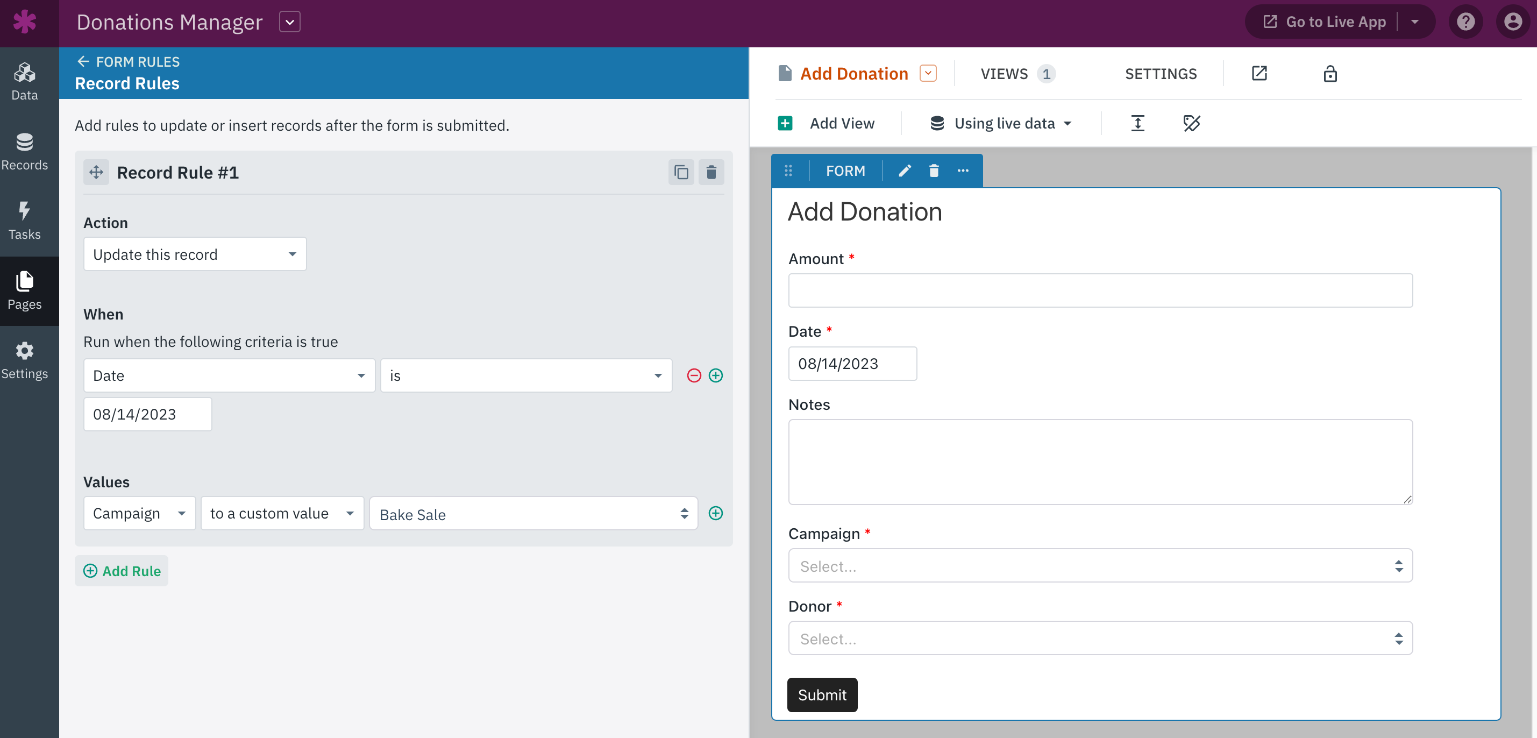
Task: Open the Settings section in sidebar
Action: (x=24, y=361)
